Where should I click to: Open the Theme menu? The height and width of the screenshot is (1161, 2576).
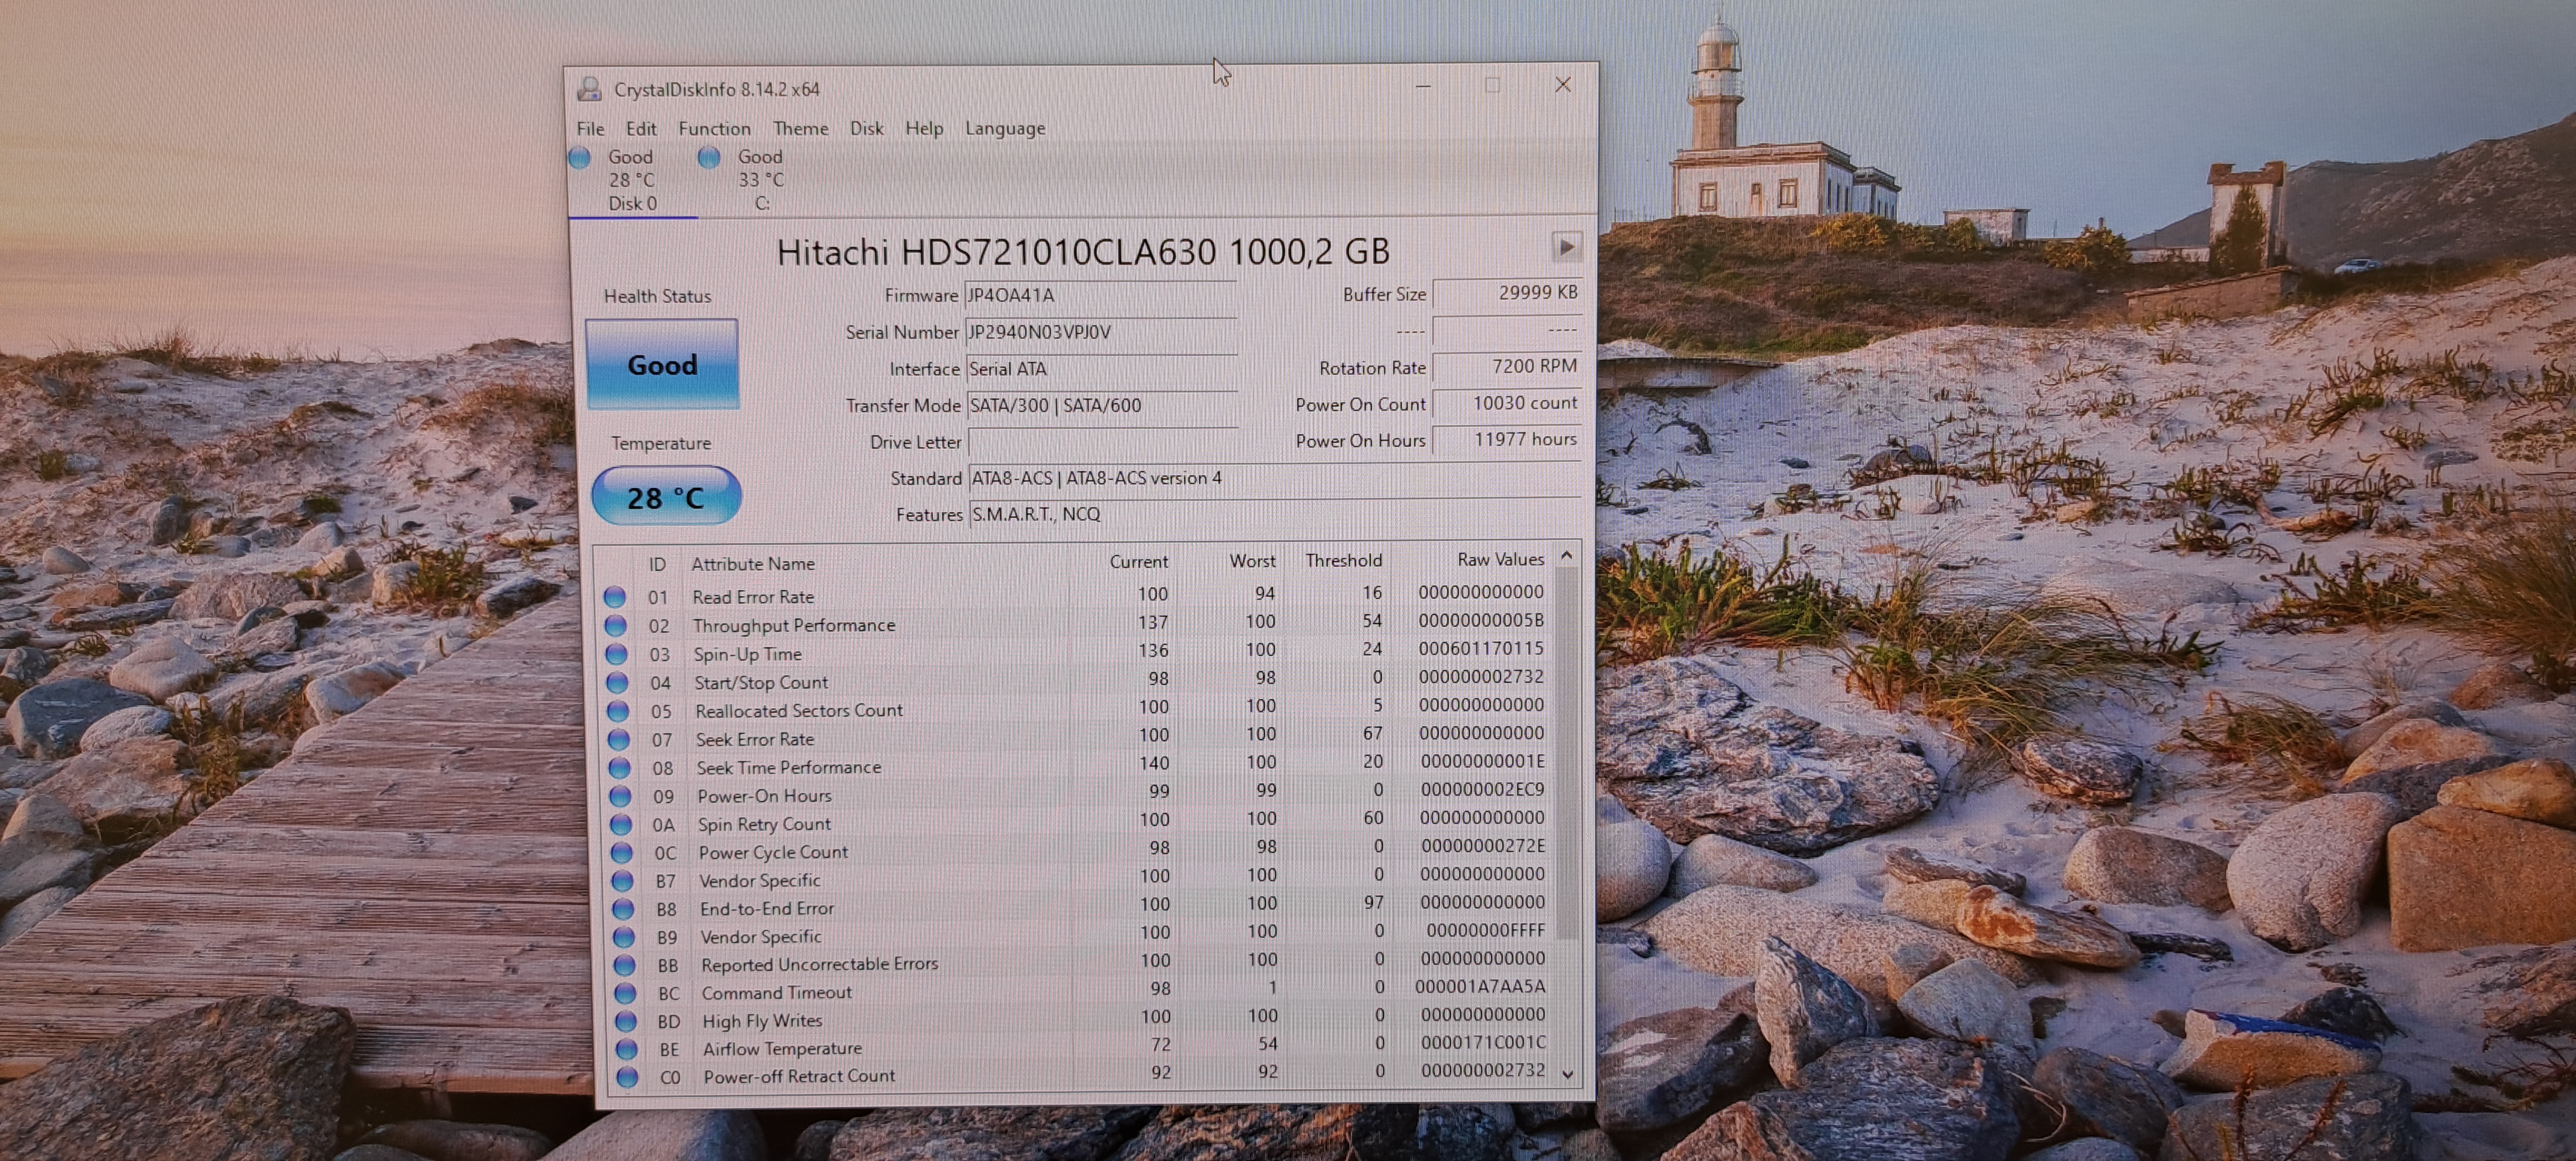(800, 129)
